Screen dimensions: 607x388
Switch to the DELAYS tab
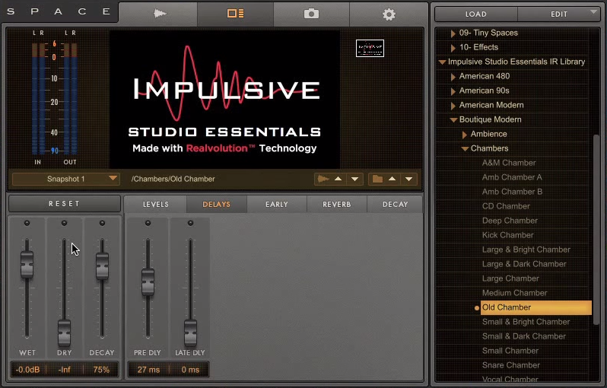216,205
